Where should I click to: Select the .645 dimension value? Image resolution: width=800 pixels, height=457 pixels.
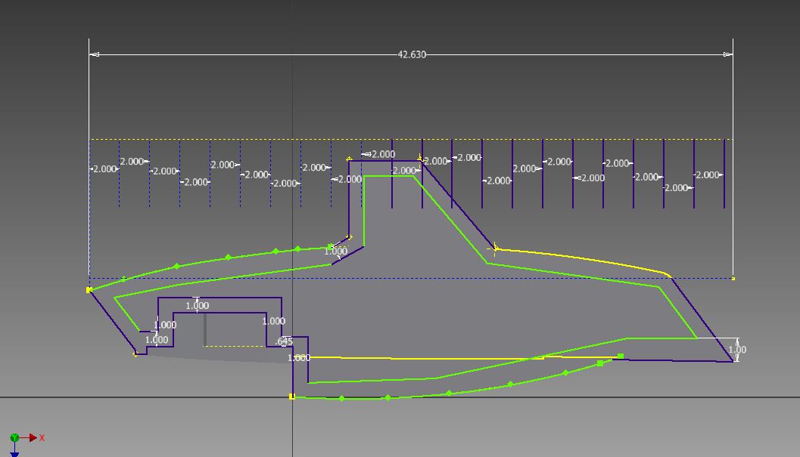click(284, 341)
